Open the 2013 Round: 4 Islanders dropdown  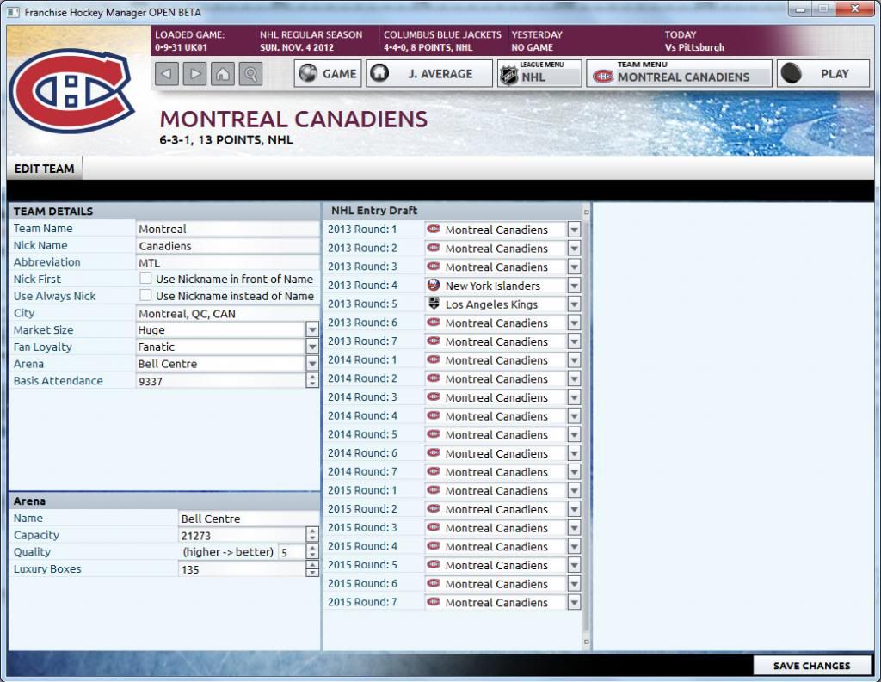click(574, 286)
